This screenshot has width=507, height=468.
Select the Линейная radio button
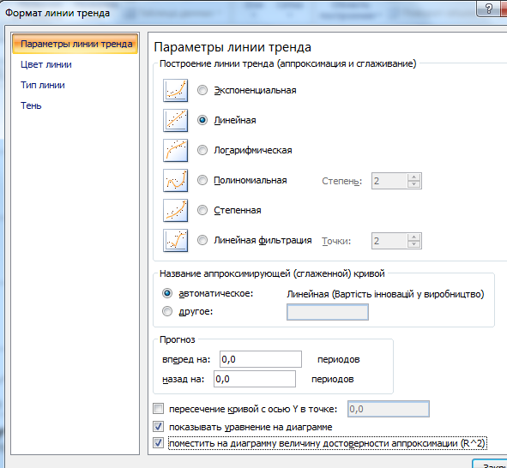(x=202, y=120)
